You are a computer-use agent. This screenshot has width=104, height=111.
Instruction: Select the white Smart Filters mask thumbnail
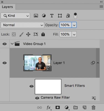pos(48,87)
